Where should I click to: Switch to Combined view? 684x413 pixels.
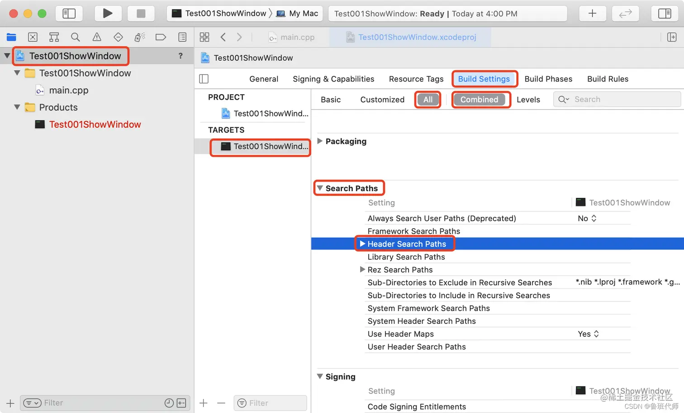479,100
